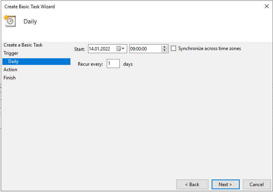Viewport: 273px width, 192px height.
Task: Select the Finish step in sidebar
Action: 9,78
